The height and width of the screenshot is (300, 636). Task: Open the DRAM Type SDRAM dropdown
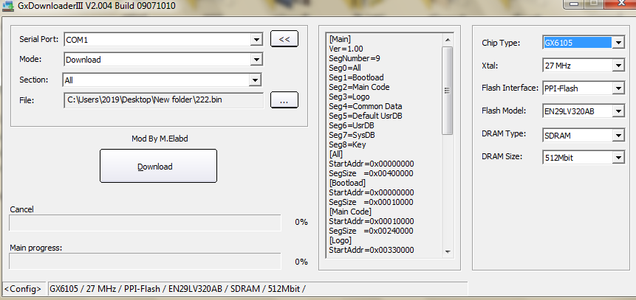pos(618,135)
